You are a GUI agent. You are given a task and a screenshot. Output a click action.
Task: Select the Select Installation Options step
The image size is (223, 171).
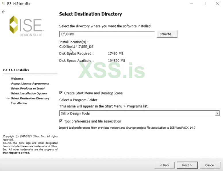click(29, 93)
